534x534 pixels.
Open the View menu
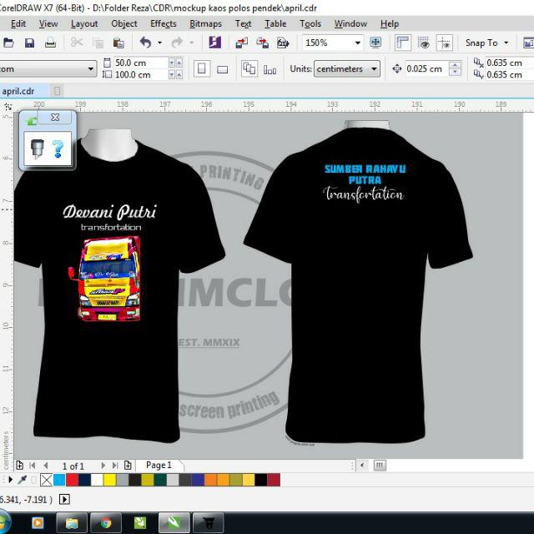pyautogui.click(x=48, y=23)
